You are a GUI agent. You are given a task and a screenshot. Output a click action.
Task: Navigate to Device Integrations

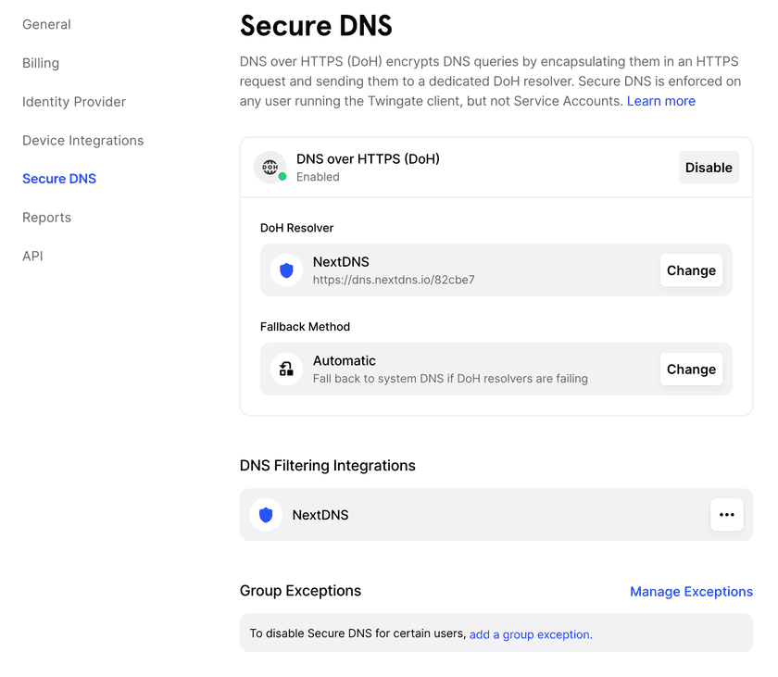[x=82, y=141]
